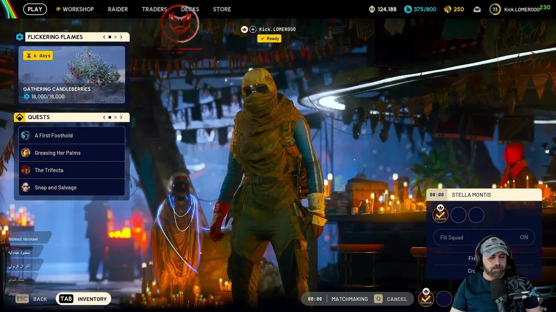This screenshot has width=556, height=312.
Task: Click the coin currency icon next to 124,188
Action: tap(372, 9)
